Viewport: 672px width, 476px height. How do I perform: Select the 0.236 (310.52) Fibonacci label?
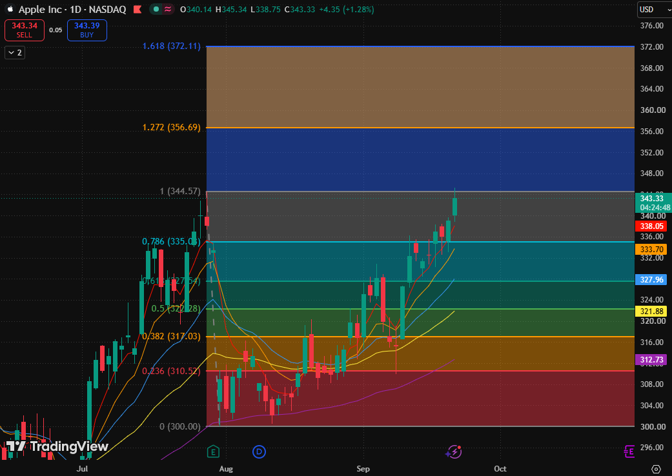pyautogui.click(x=172, y=371)
